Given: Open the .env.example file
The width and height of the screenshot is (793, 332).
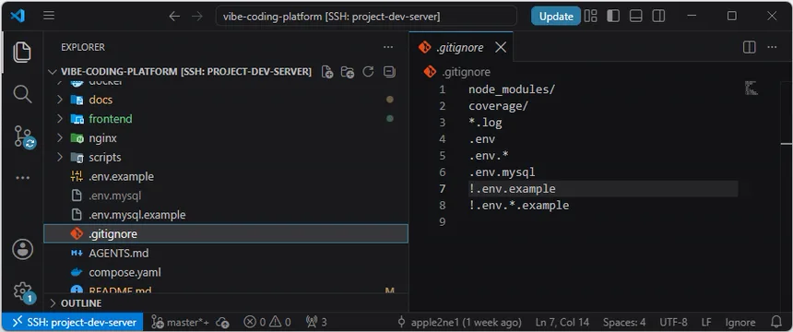Looking at the screenshot, I should pyautogui.click(x=226, y=177).
